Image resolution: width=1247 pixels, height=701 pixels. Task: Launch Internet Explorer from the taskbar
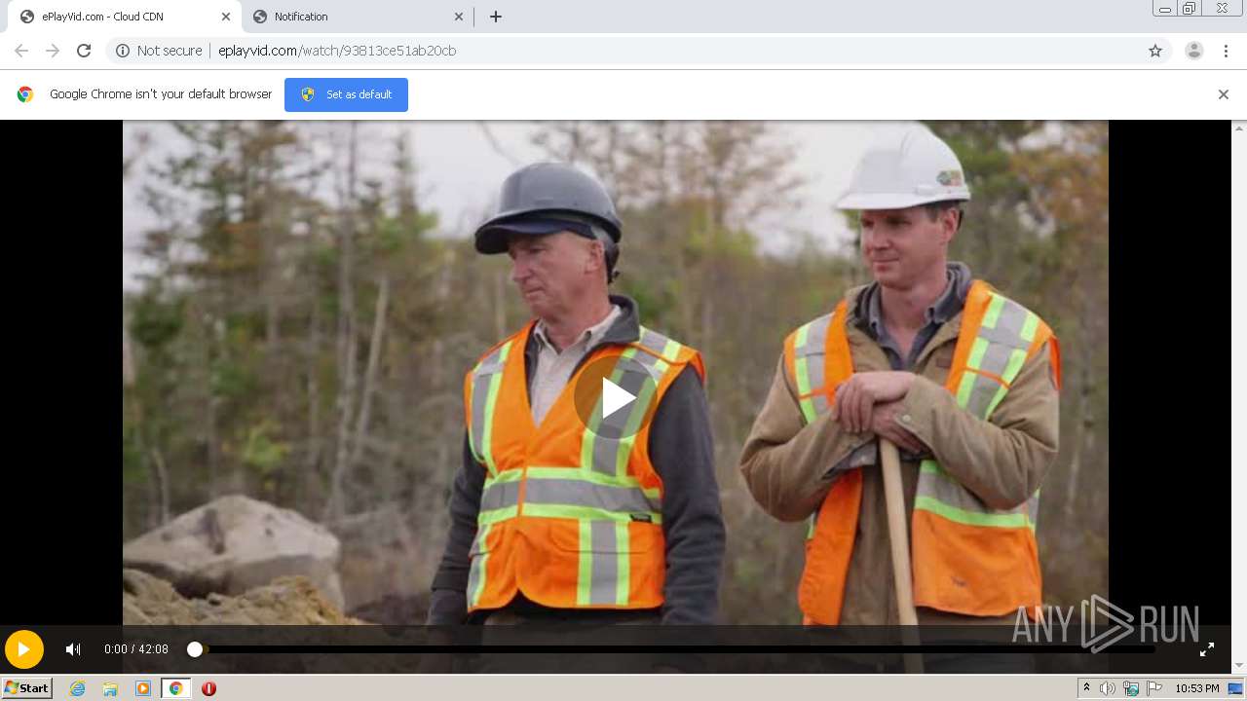point(77,688)
